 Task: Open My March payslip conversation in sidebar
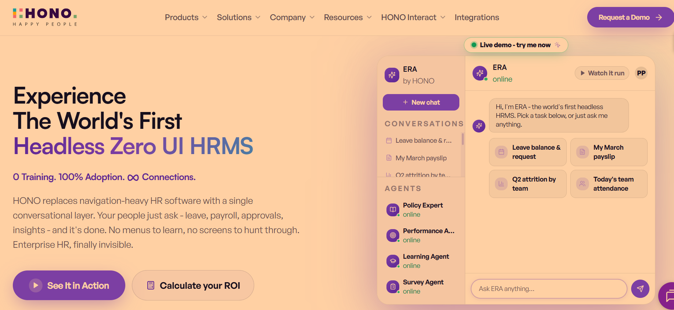point(421,158)
